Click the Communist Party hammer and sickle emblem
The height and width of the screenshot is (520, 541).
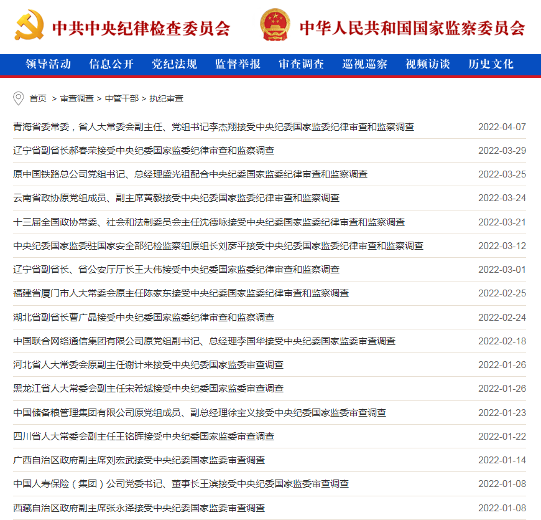pyautogui.click(x=29, y=25)
